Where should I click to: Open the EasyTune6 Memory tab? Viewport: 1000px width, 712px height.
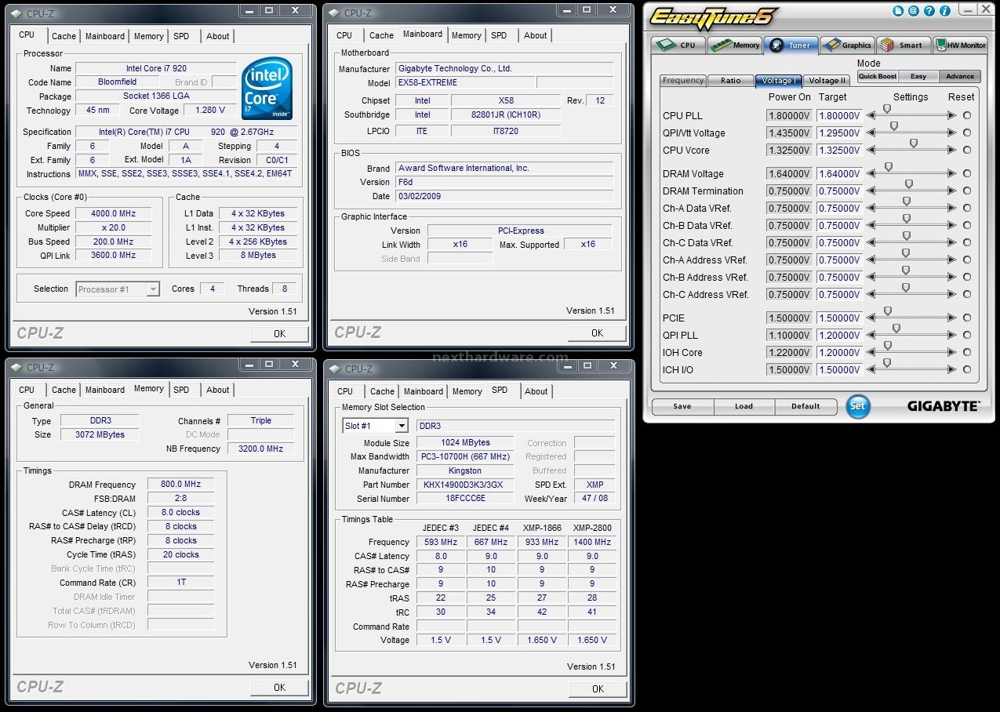(735, 45)
